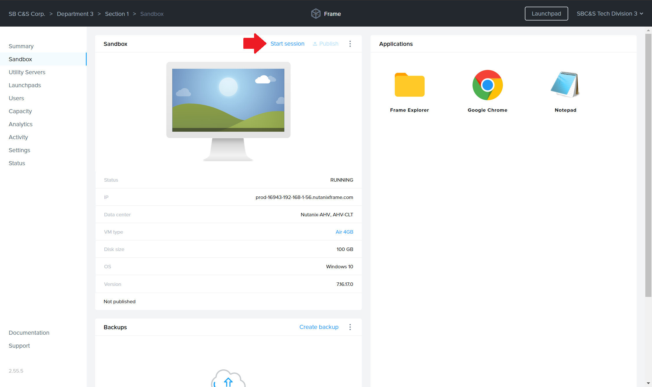Viewport: 652px width, 387px height.
Task: Open the Support link
Action: point(19,346)
